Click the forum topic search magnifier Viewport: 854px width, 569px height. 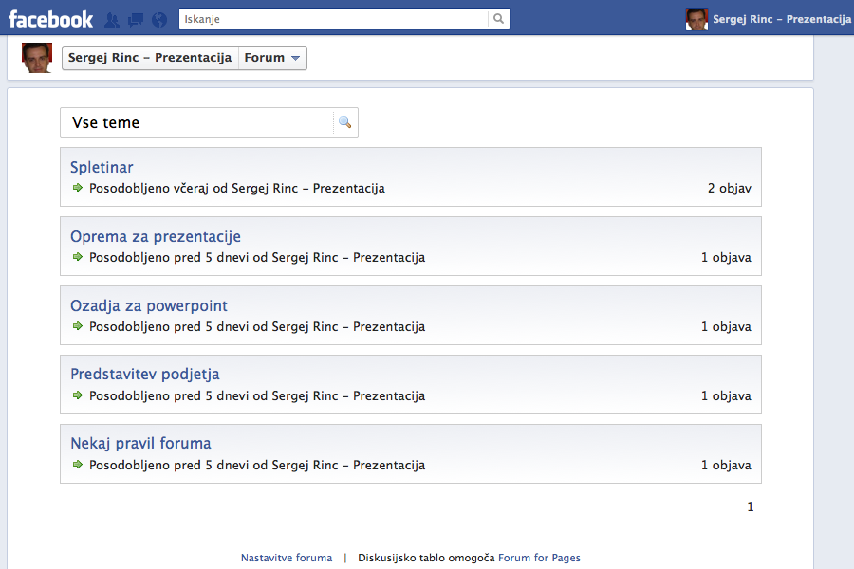pos(344,122)
